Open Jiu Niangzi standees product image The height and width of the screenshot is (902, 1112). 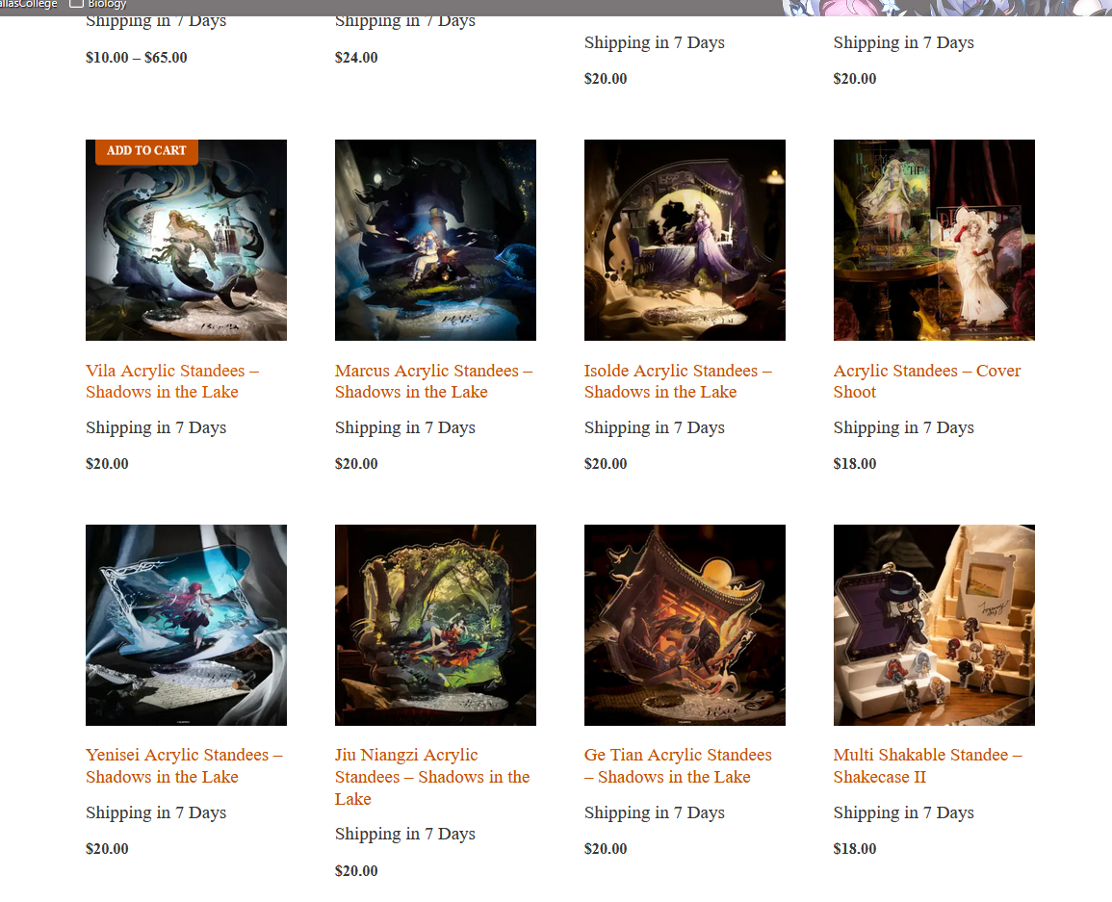[x=435, y=625]
